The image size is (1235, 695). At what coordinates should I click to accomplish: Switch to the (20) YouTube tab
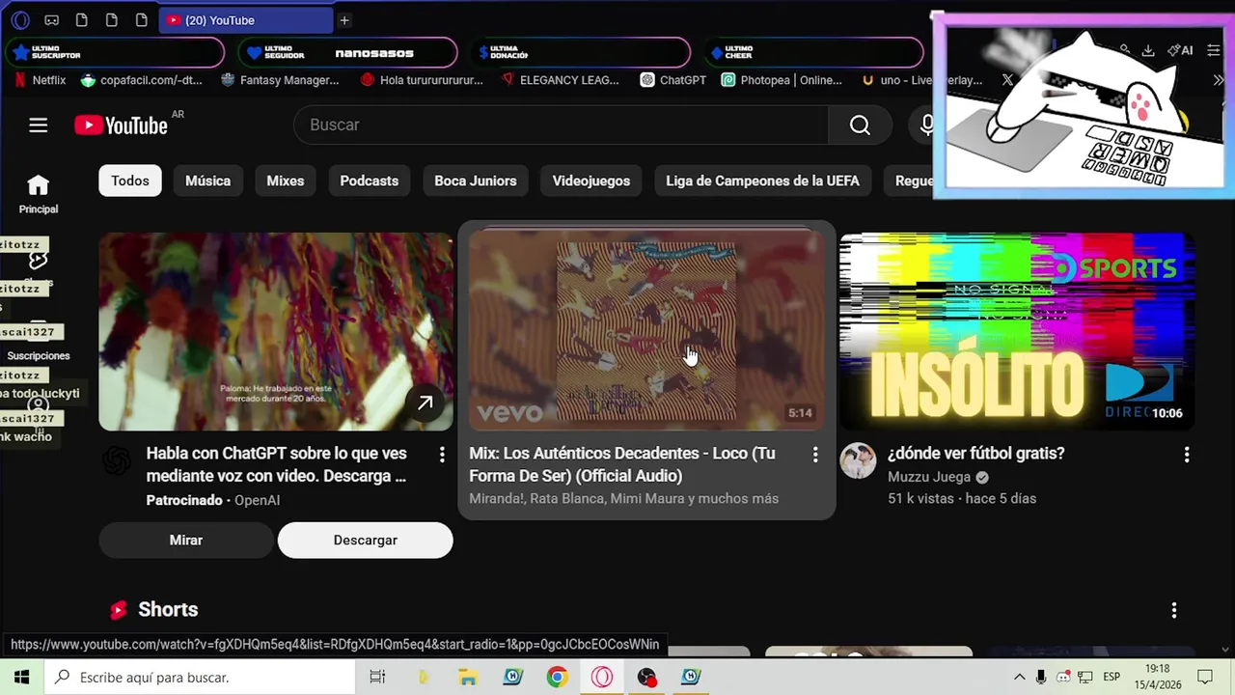(x=245, y=20)
